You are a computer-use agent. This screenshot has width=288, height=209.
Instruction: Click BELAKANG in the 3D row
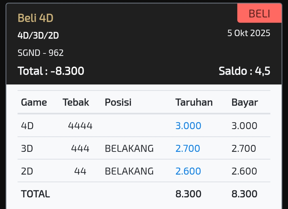(129, 148)
